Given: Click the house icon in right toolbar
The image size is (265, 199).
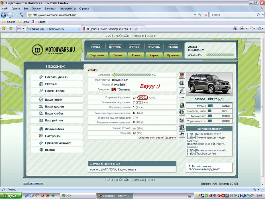Looking at the screenshot, I should coord(235,29).
